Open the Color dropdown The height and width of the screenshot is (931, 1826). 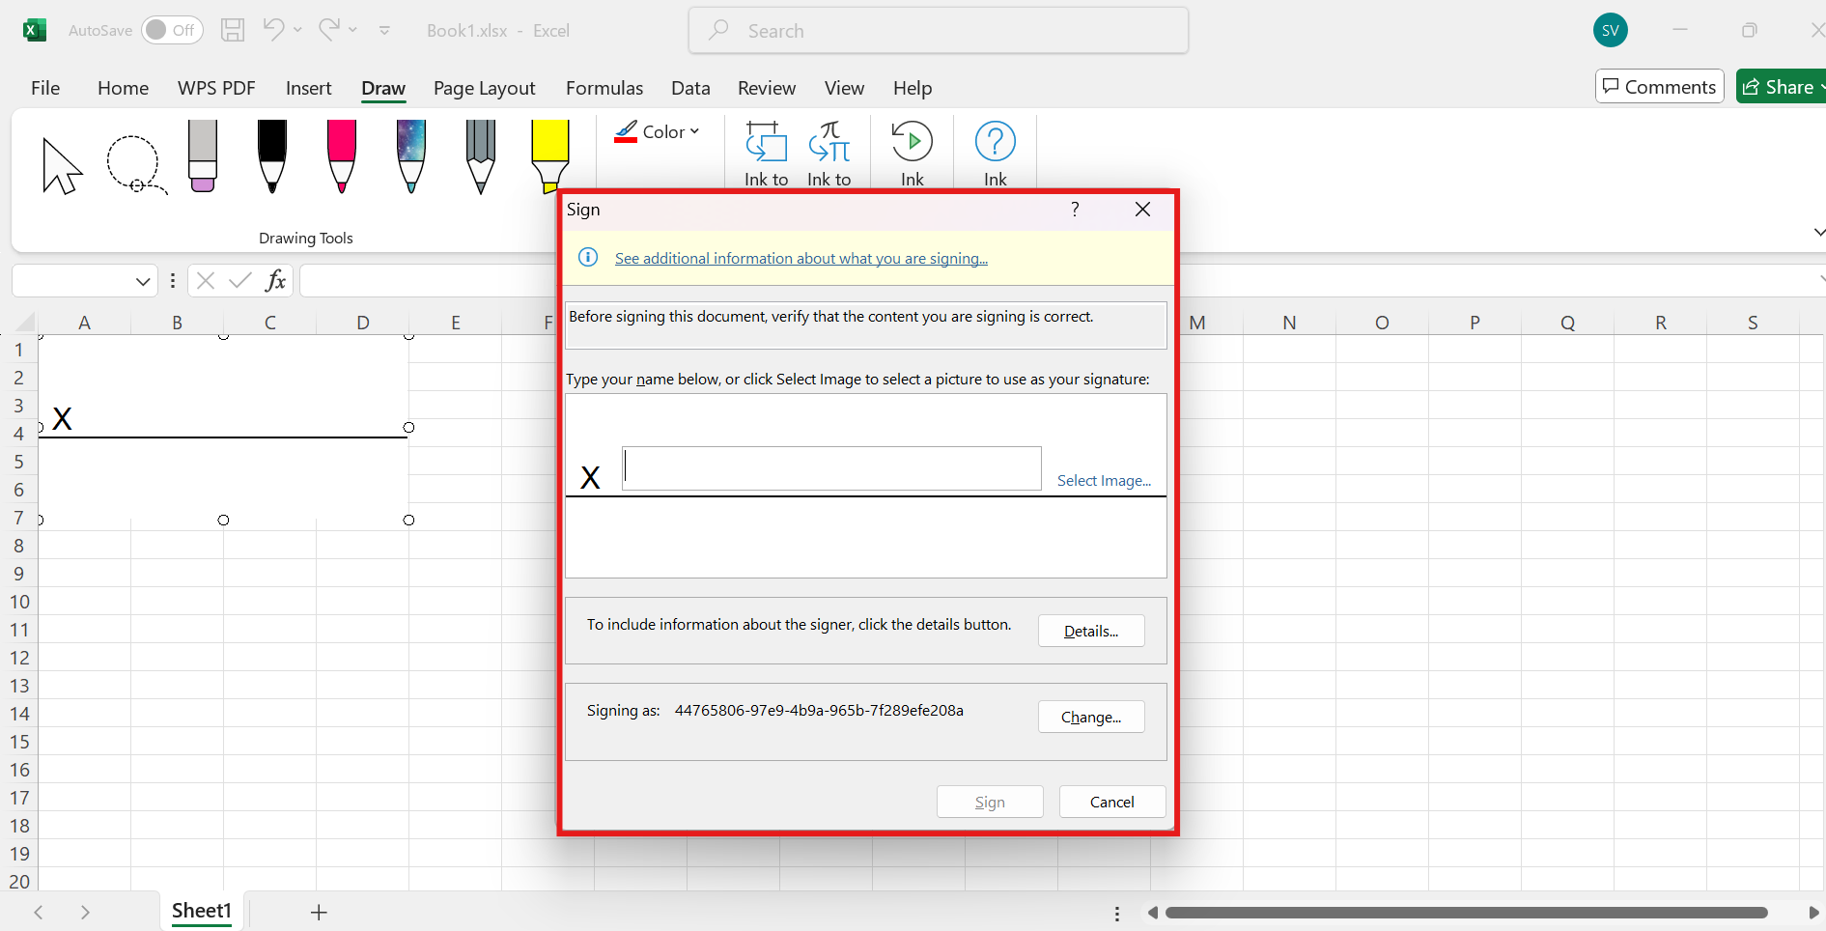pos(657,132)
